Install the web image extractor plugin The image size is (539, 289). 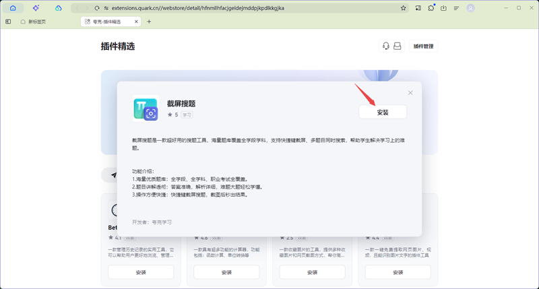[x=398, y=272]
